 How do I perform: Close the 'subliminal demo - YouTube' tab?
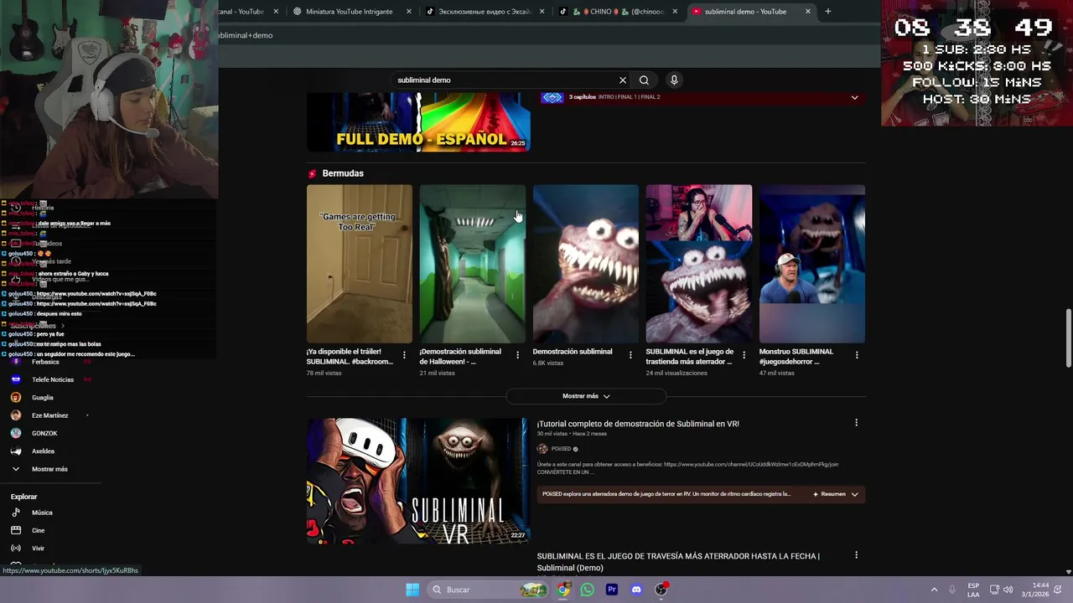808,12
